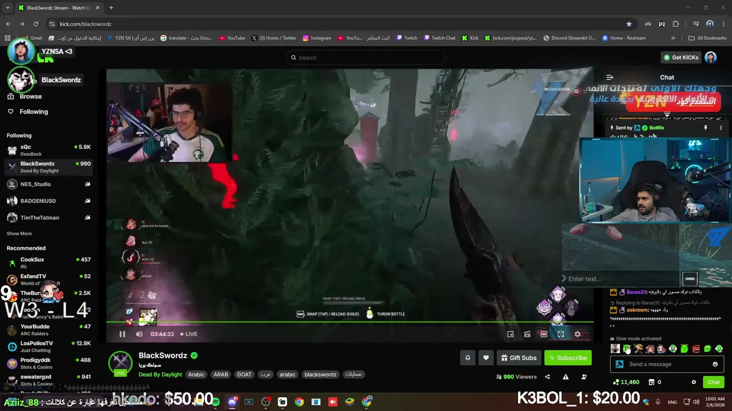Screen dimensions: 732x411
Task: Open Instagram bookmark
Action: click(317, 38)
